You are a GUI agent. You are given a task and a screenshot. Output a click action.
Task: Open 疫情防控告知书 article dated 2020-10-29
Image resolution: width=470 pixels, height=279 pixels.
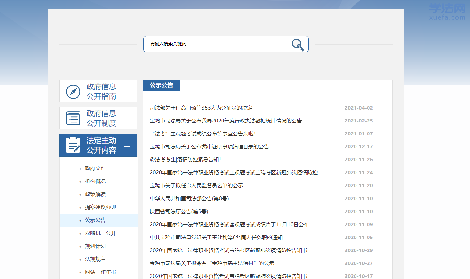228,250
